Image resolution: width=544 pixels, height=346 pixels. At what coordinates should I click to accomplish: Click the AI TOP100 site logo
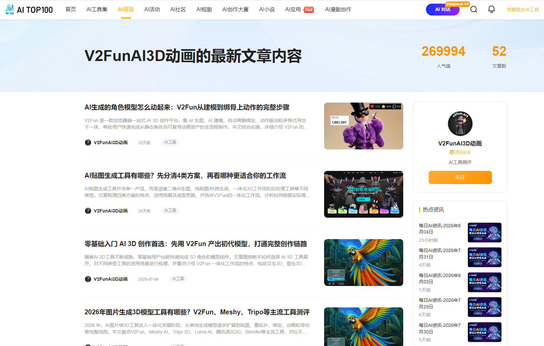click(29, 10)
